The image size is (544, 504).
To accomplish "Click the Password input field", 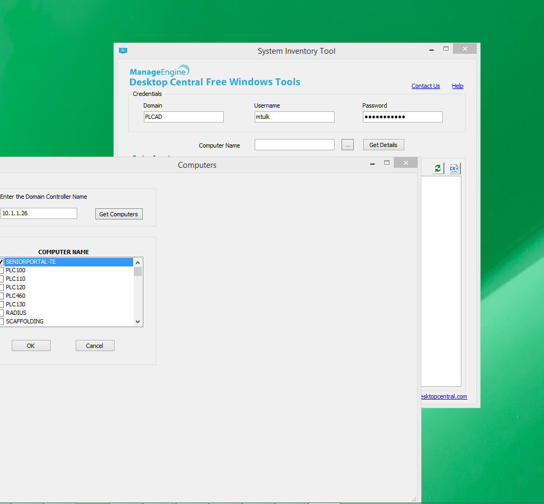I will click(x=402, y=117).
